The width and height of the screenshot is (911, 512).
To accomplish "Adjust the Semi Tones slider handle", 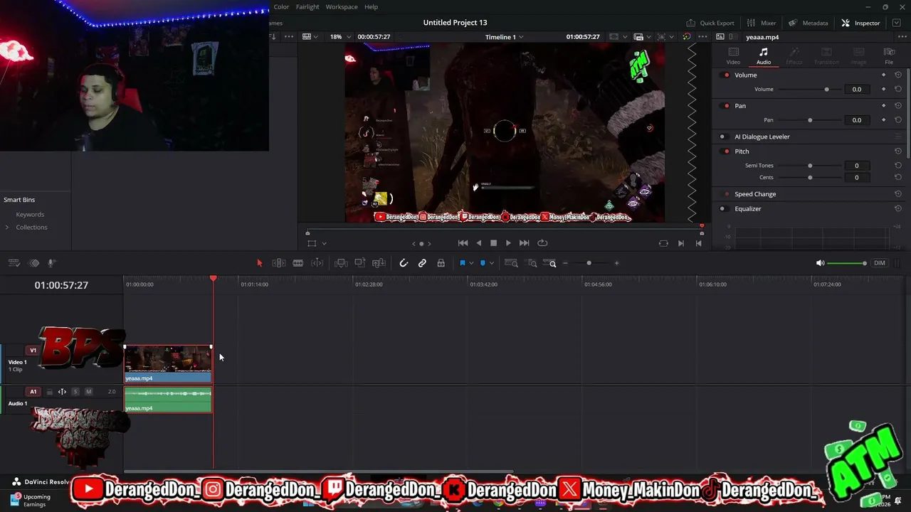I will pos(810,166).
